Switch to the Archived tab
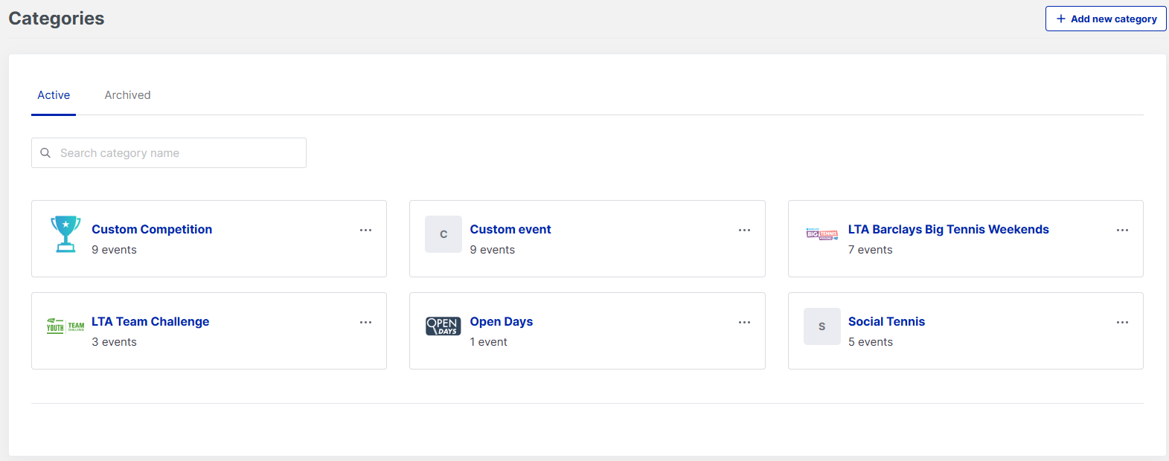 pyautogui.click(x=127, y=95)
